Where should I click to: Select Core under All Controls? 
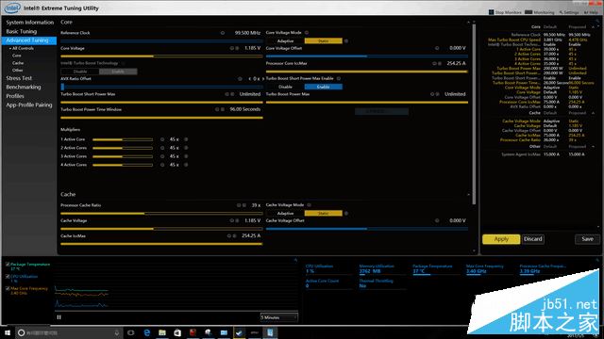coord(17,56)
